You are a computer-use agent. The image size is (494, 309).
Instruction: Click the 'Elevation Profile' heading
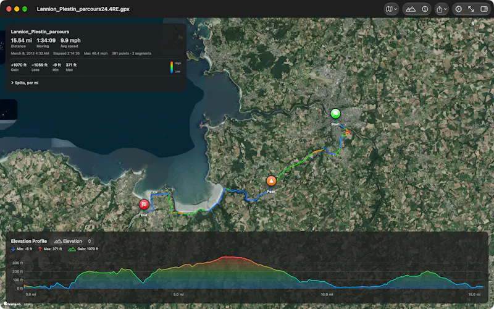pyautogui.click(x=28, y=241)
